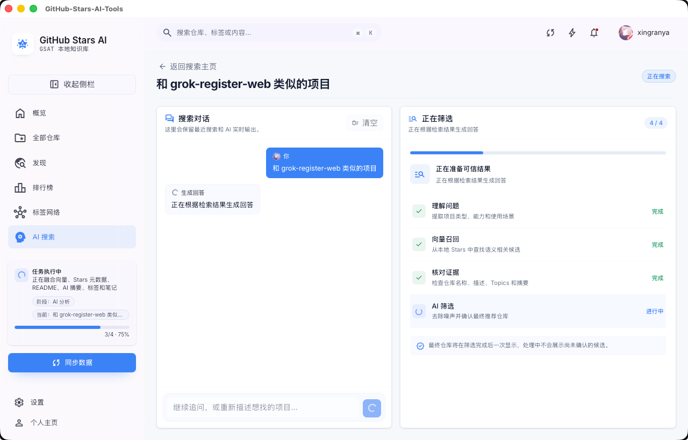Click the xingranya user avatar
688x440 pixels.
point(626,33)
